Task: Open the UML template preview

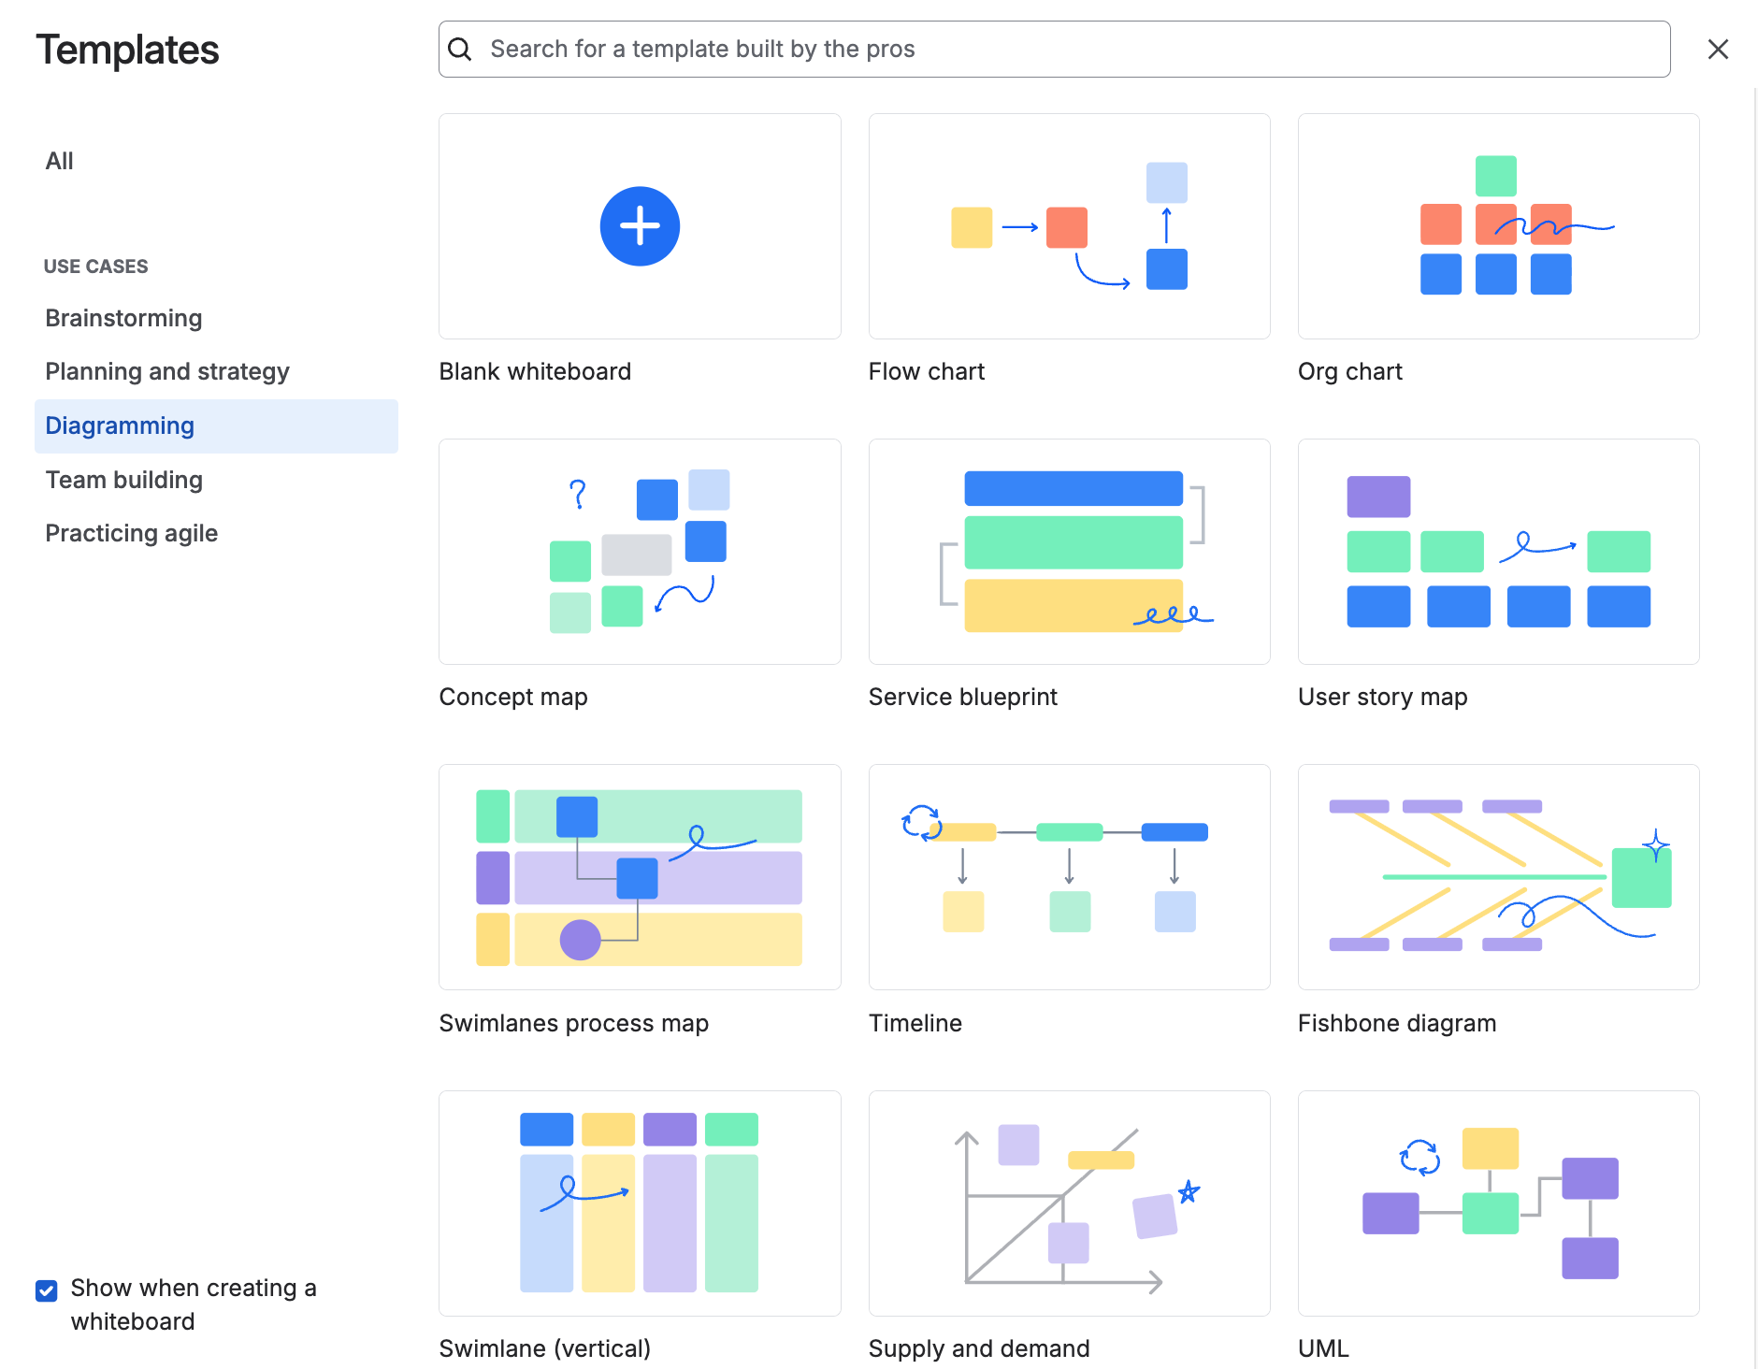Action: tap(1498, 1203)
